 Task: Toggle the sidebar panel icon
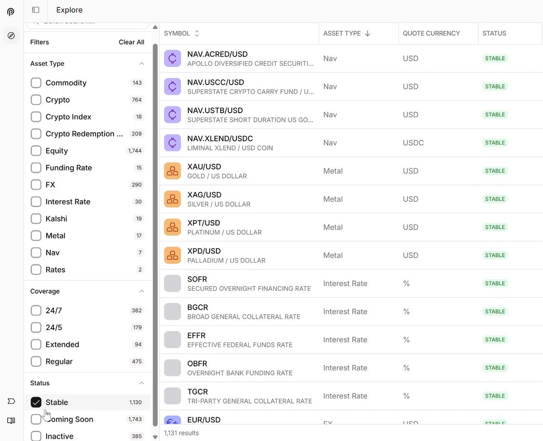36,10
